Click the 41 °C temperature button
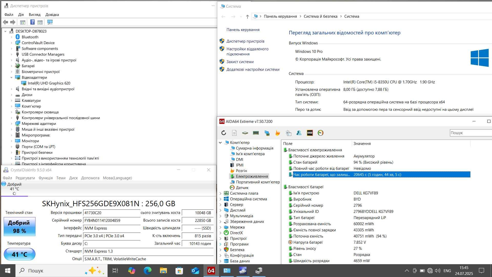The width and height of the screenshot is (492, 277). [19, 254]
